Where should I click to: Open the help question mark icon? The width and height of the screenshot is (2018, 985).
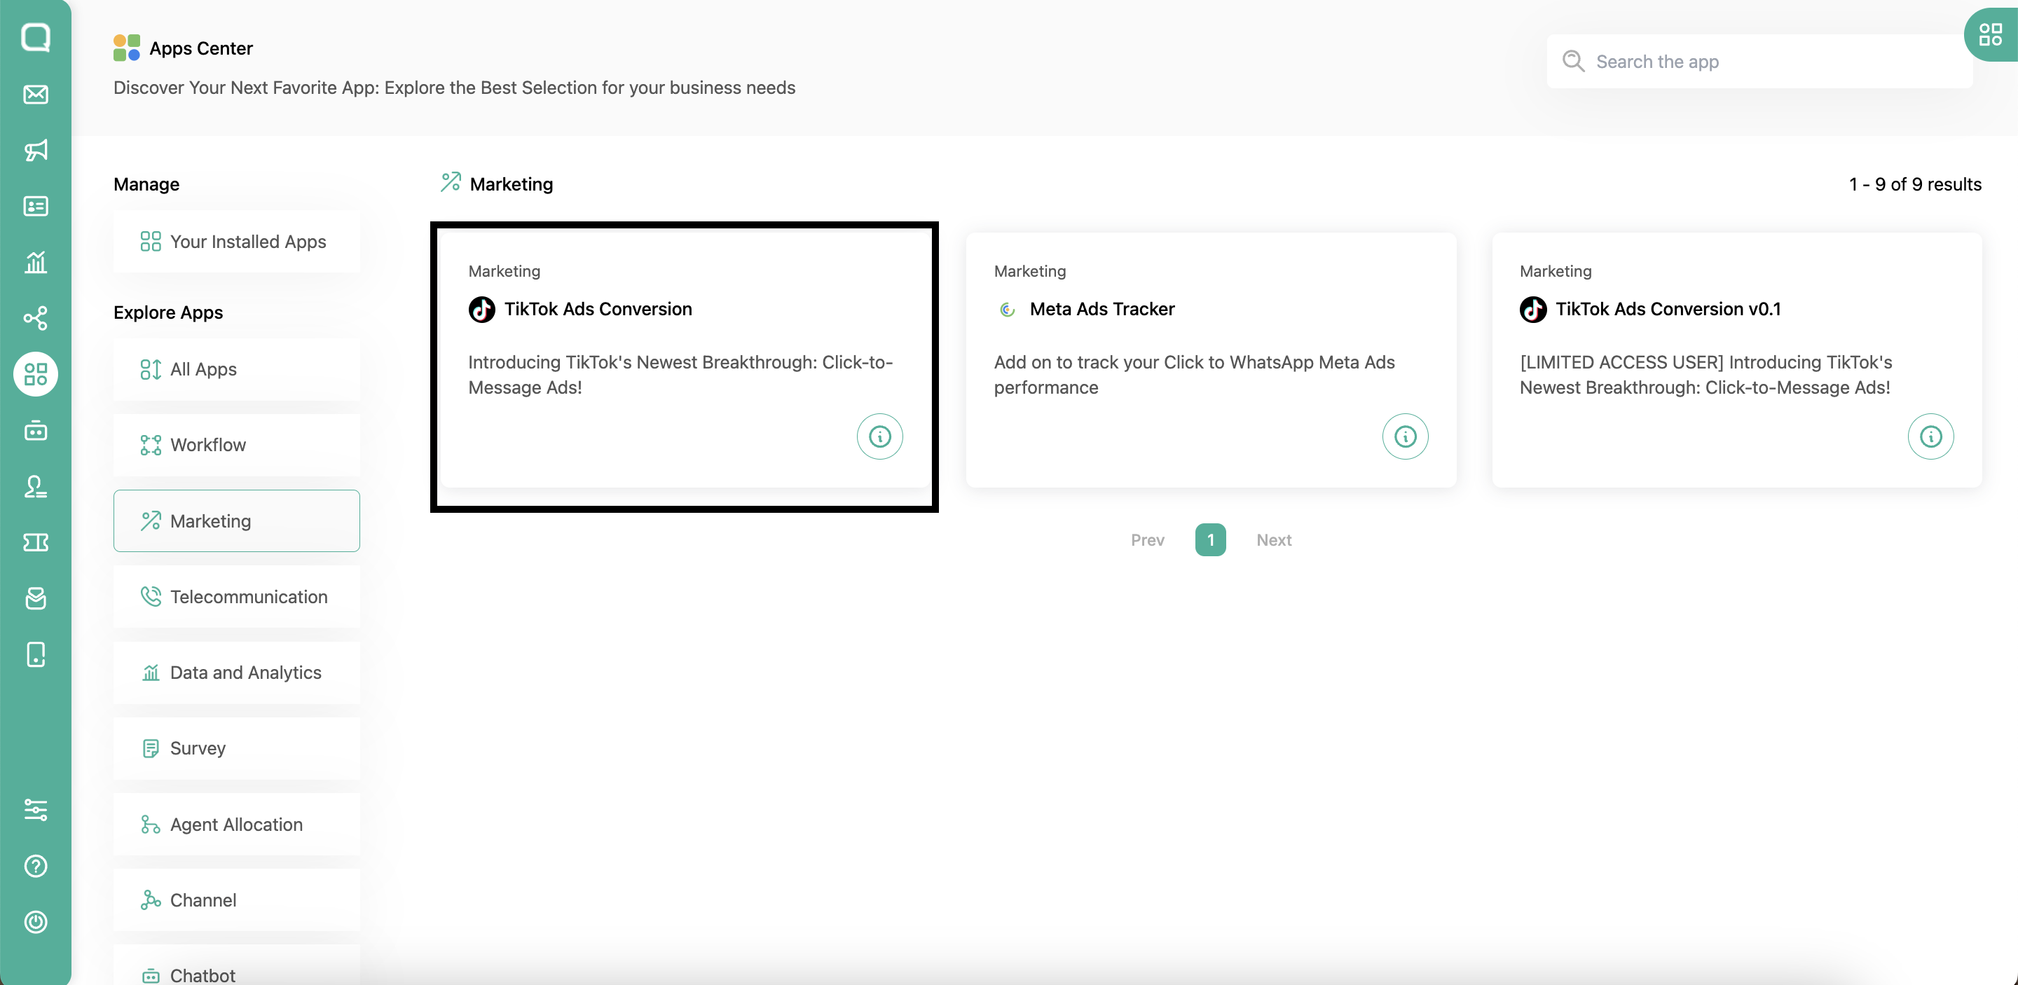(x=35, y=866)
